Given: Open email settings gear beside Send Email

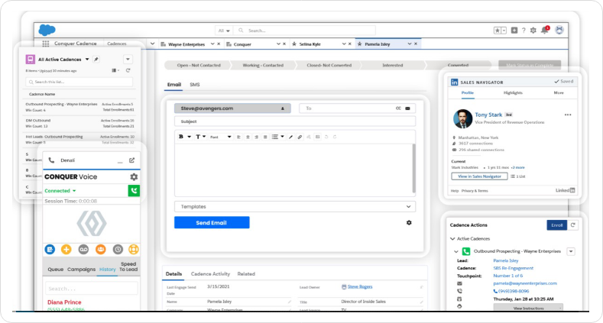Looking at the screenshot, I should [x=409, y=223].
